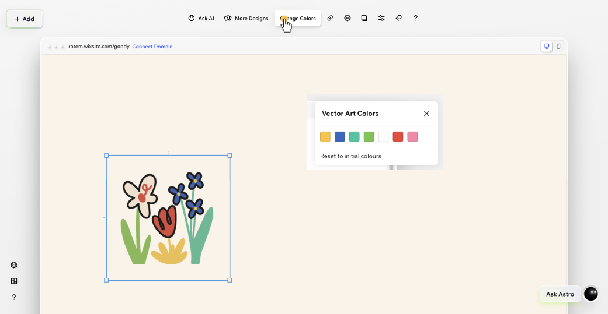Open the adjust sliders icon in the toolbar
The width and height of the screenshot is (608, 314).
381,18
